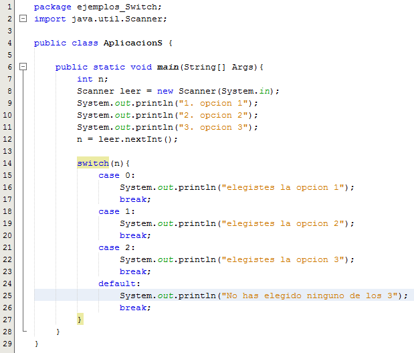Viewport: 414px width, 353px height.
Task: Click string "elegistes la opcion 3"
Action: tap(283, 260)
